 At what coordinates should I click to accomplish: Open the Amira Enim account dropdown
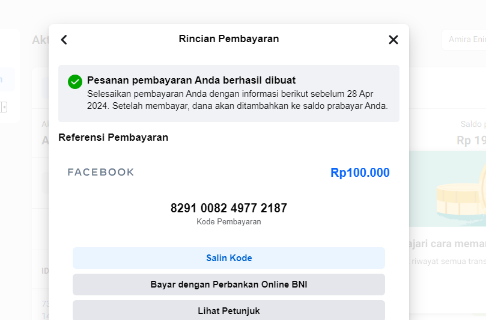pyautogui.click(x=463, y=40)
